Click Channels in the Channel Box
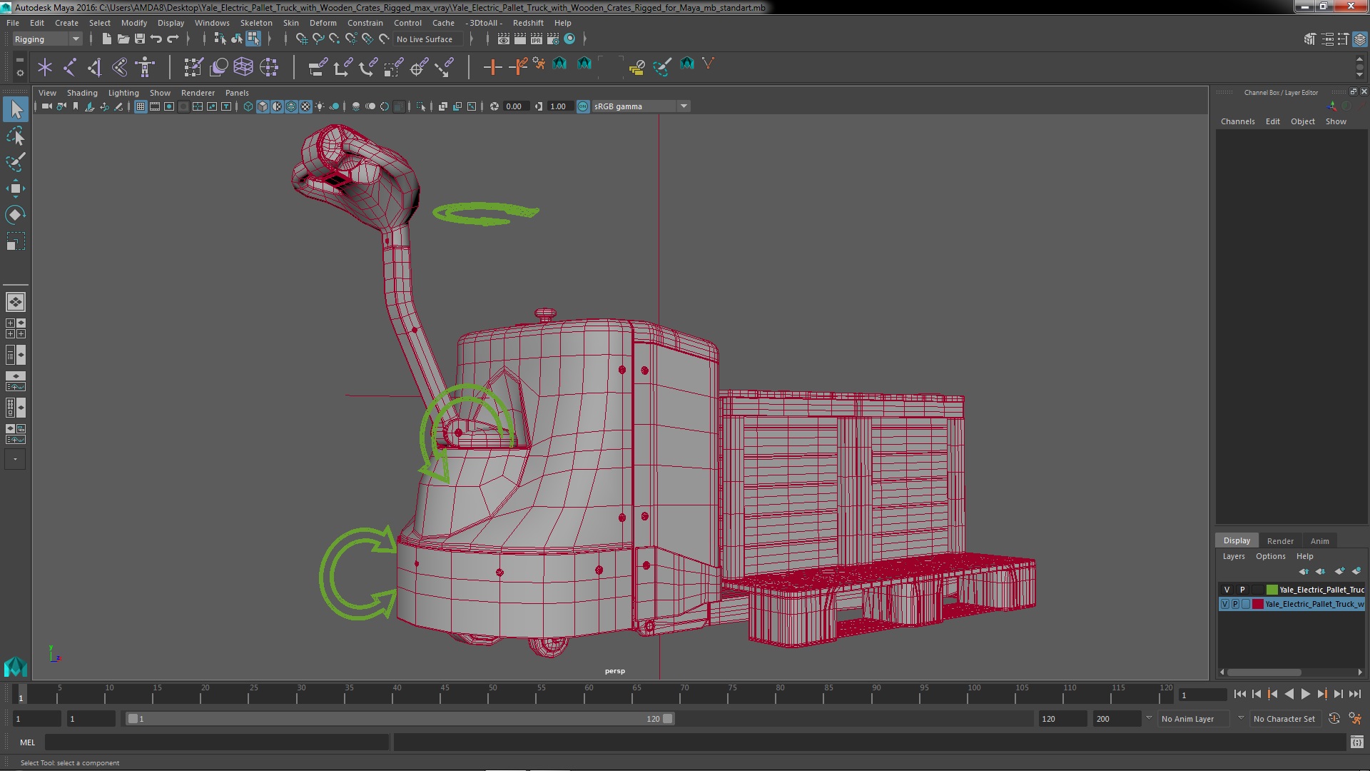This screenshot has width=1370, height=771. (x=1237, y=121)
